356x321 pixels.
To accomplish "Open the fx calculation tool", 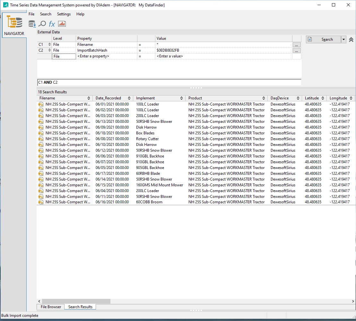I will tap(52, 24).
